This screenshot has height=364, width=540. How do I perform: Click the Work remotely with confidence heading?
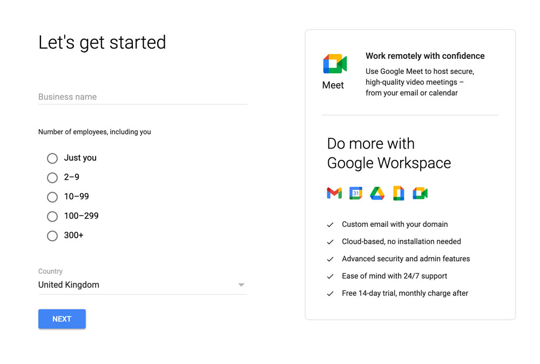[425, 56]
